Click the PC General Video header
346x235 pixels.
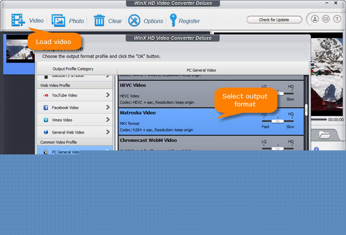[201, 70]
